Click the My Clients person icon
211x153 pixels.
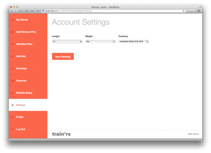click(x=13, y=20)
